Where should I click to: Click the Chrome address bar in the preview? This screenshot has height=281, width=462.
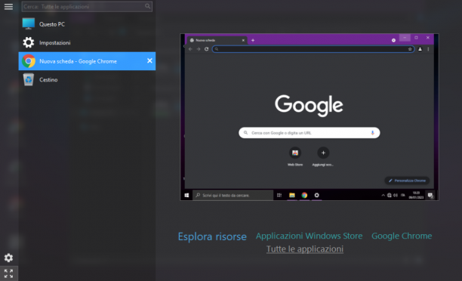click(x=313, y=49)
